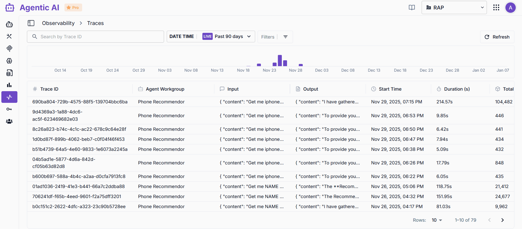Screen dimensions: 522x229
Task: Click the document icon in Output header
Action: [298, 89]
